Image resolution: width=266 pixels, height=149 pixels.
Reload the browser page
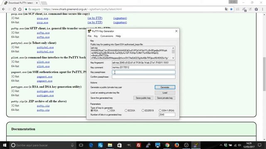coord(14,9)
